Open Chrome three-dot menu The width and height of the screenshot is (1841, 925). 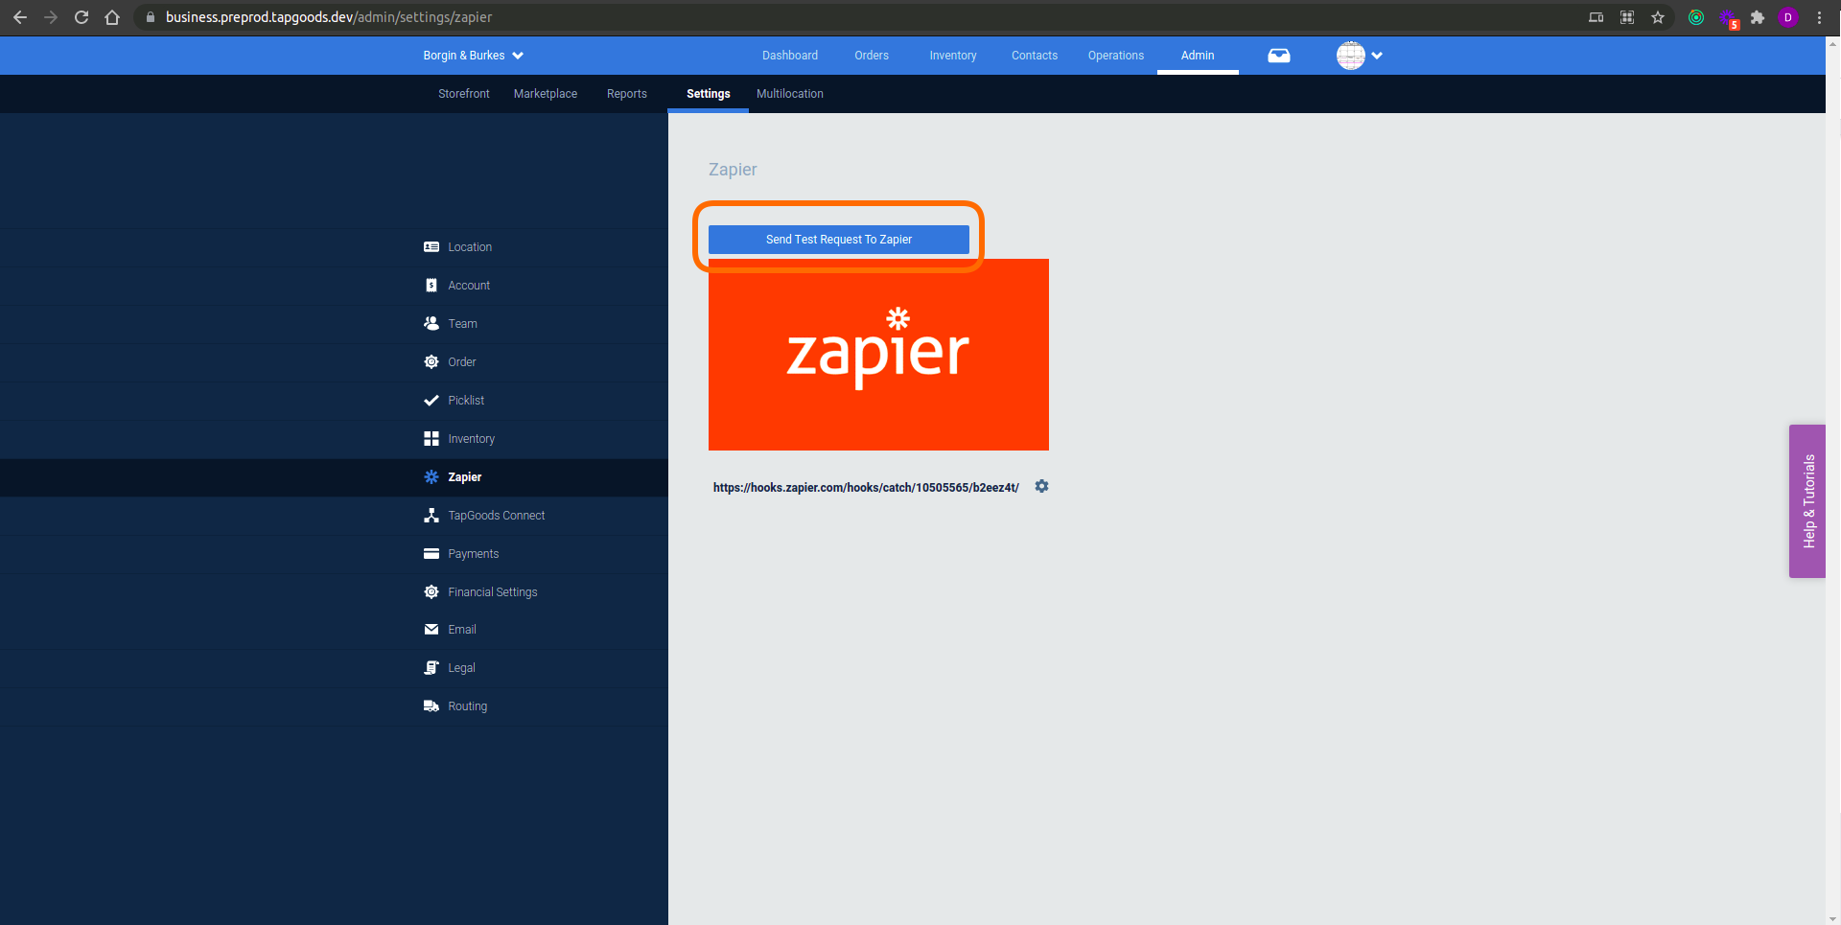click(x=1819, y=17)
